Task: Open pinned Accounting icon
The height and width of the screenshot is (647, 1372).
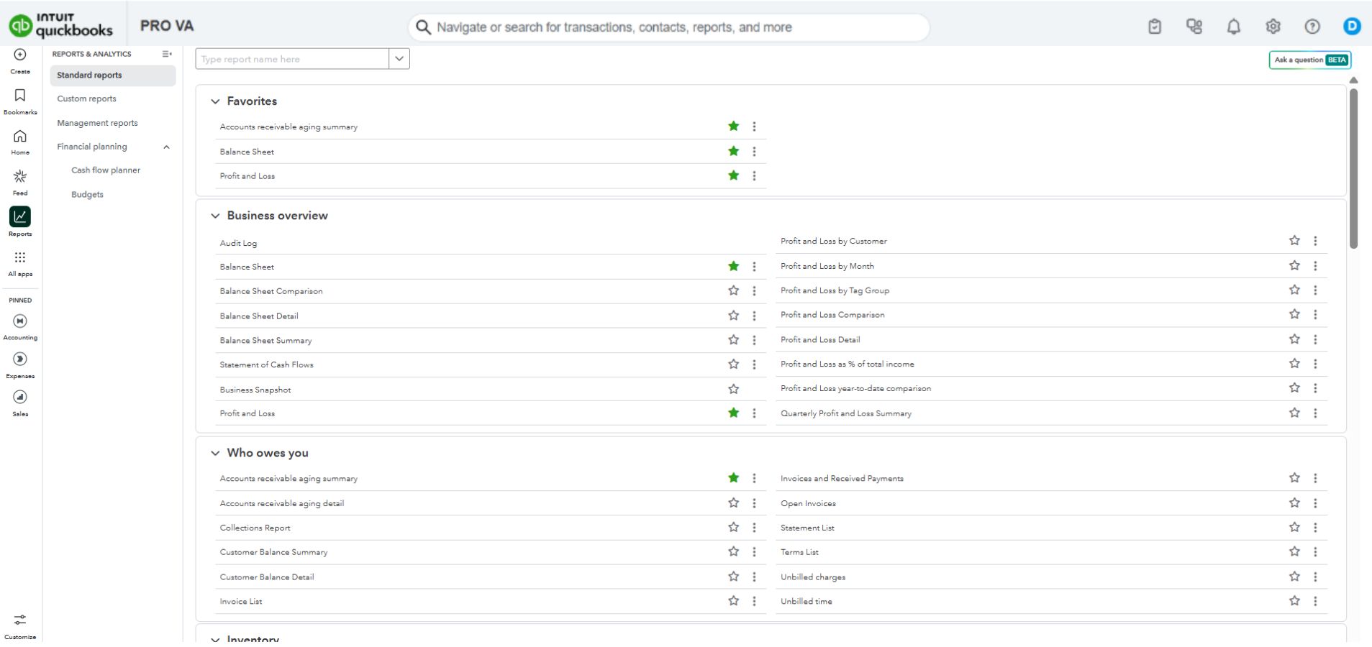Action: click(20, 321)
